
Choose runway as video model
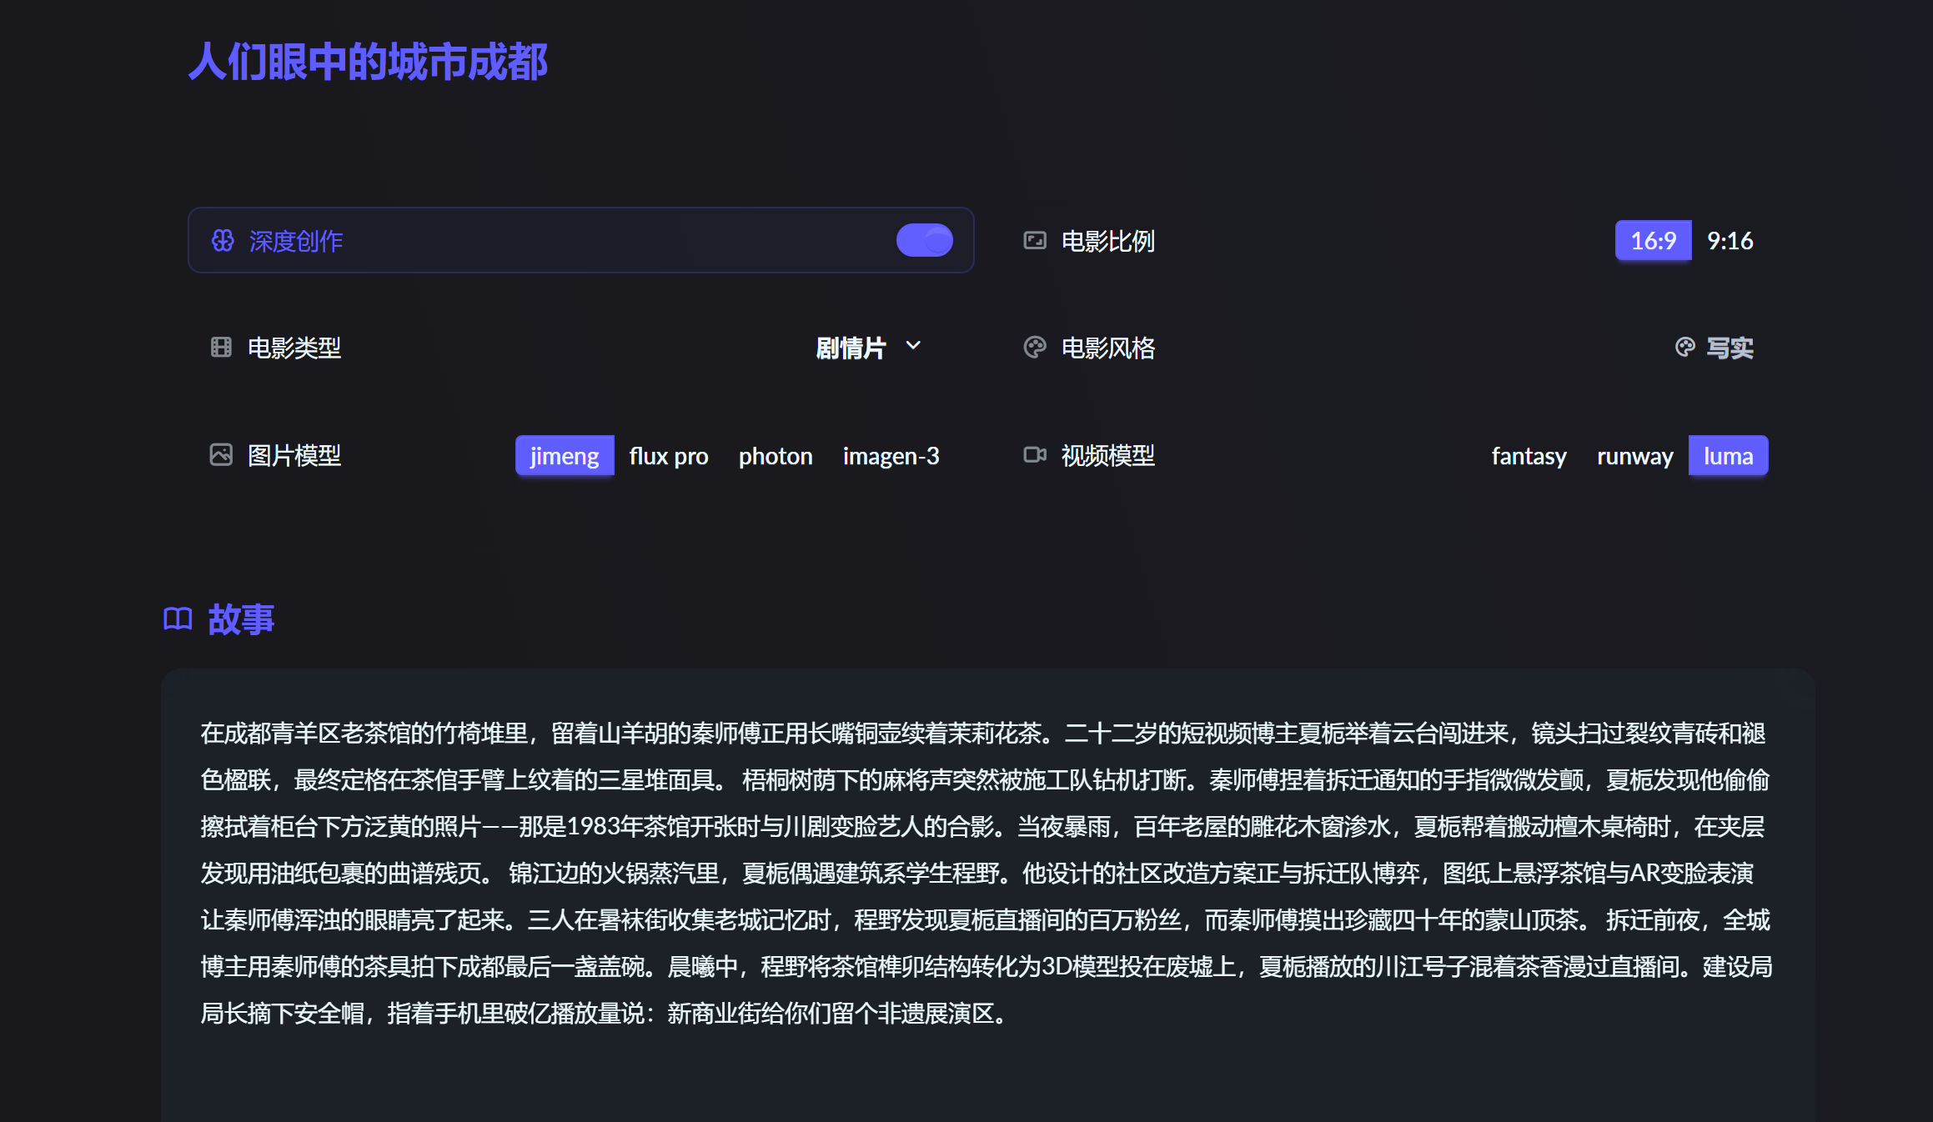pyautogui.click(x=1634, y=456)
